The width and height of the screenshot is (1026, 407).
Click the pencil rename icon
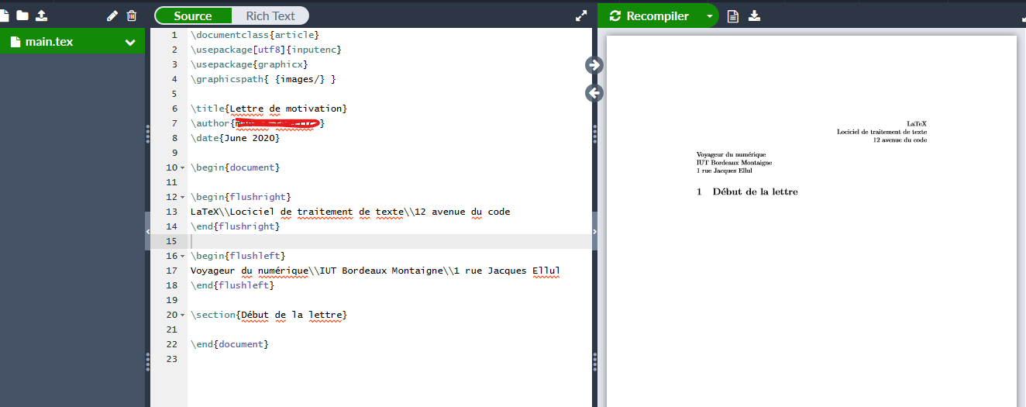pyautogui.click(x=112, y=16)
